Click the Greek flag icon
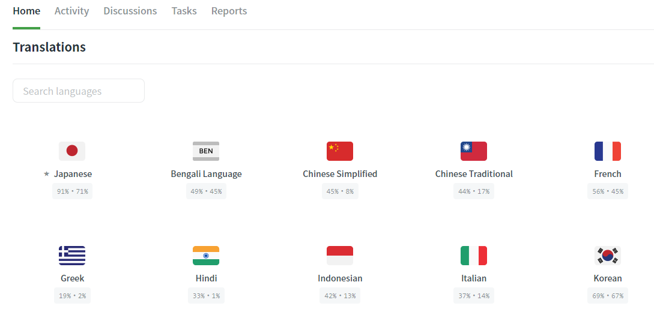 pyautogui.click(x=72, y=256)
